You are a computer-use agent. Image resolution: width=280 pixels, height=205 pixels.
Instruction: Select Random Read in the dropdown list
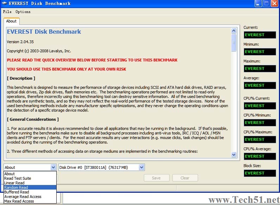[x=30, y=187]
